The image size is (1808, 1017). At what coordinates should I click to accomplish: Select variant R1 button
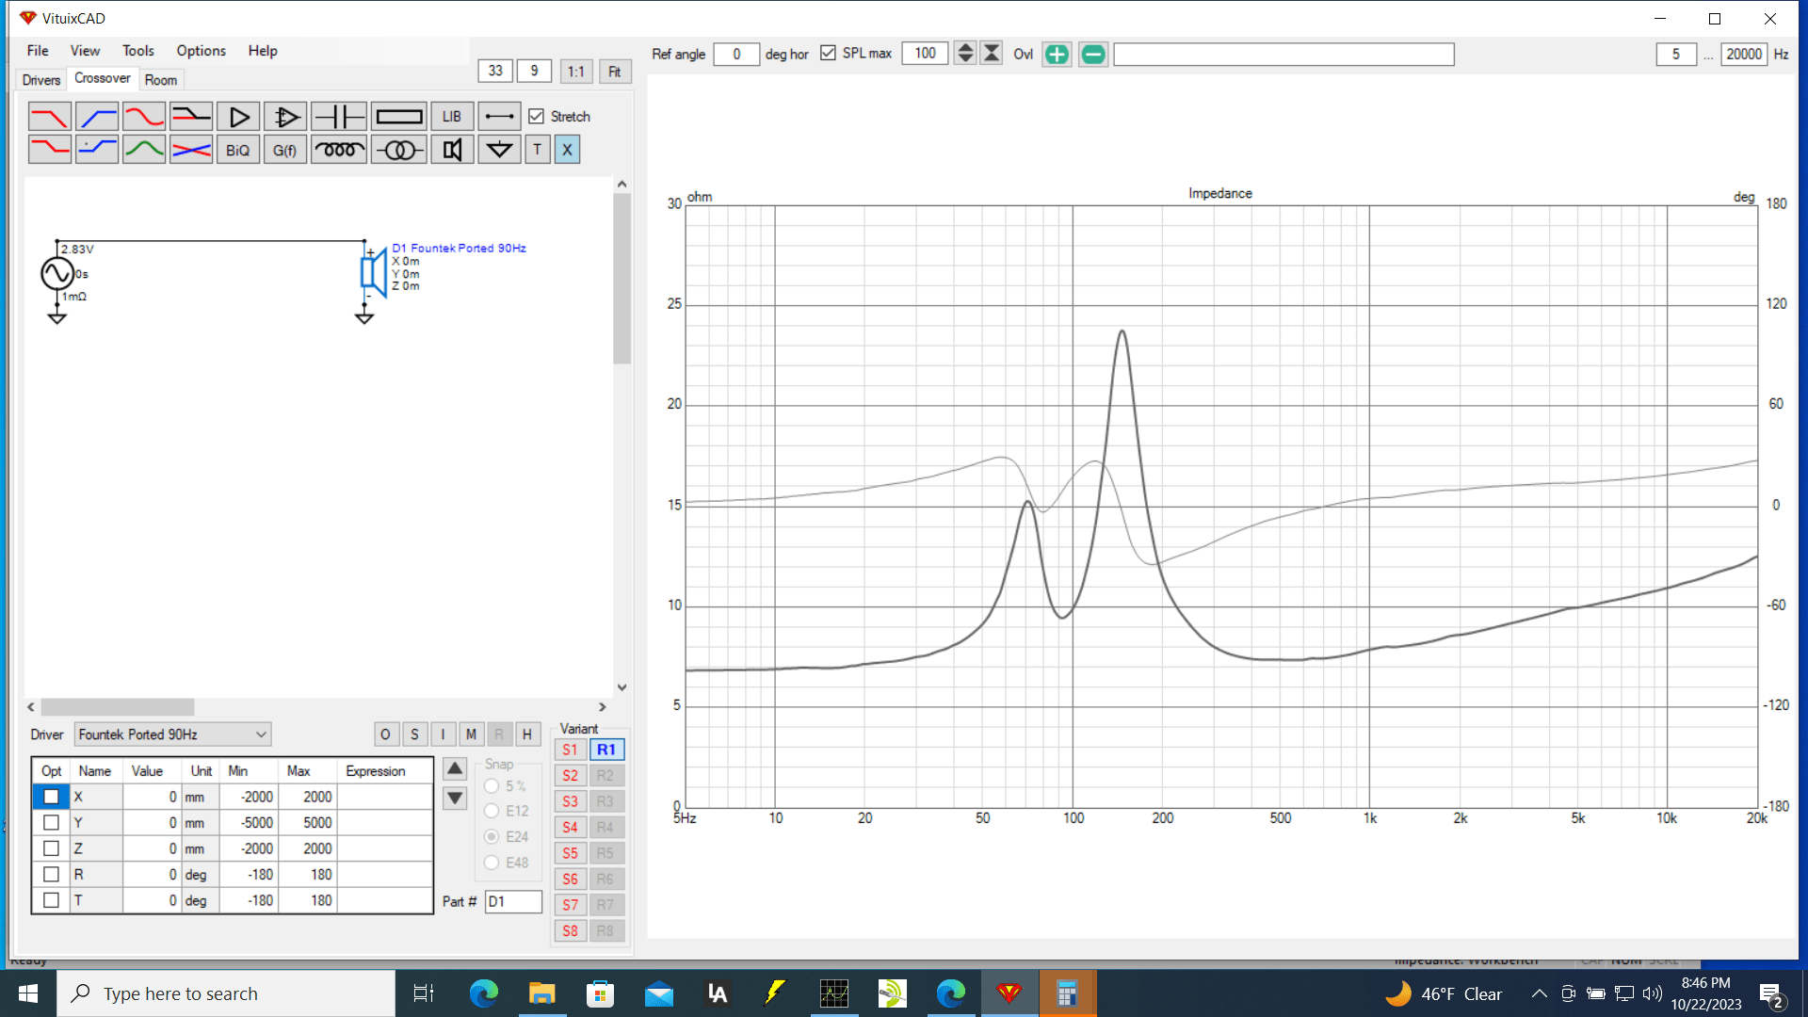tap(606, 751)
